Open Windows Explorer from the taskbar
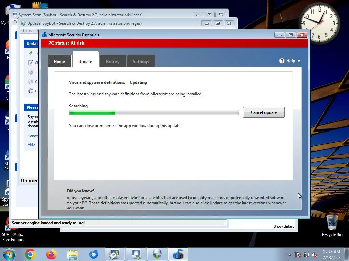This screenshot has width=349, height=261. click(x=73, y=254)
